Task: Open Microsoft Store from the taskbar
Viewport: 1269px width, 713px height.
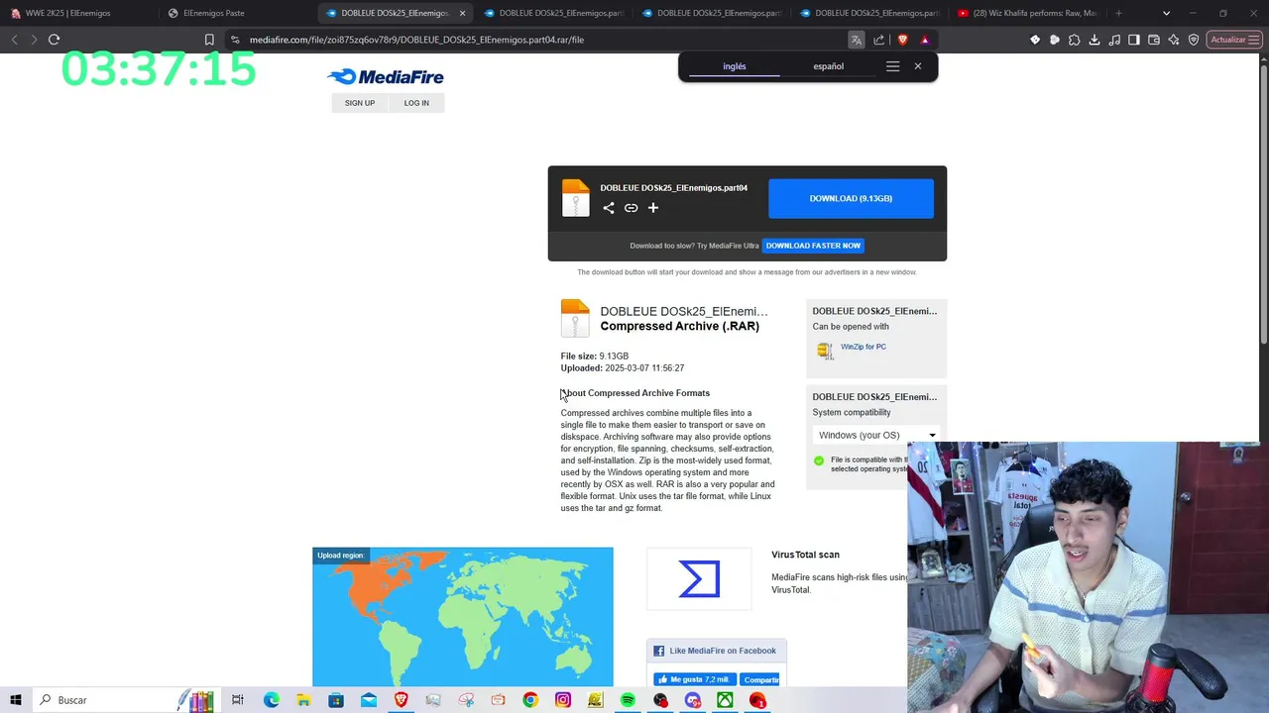Action: [x=336, y=700]
